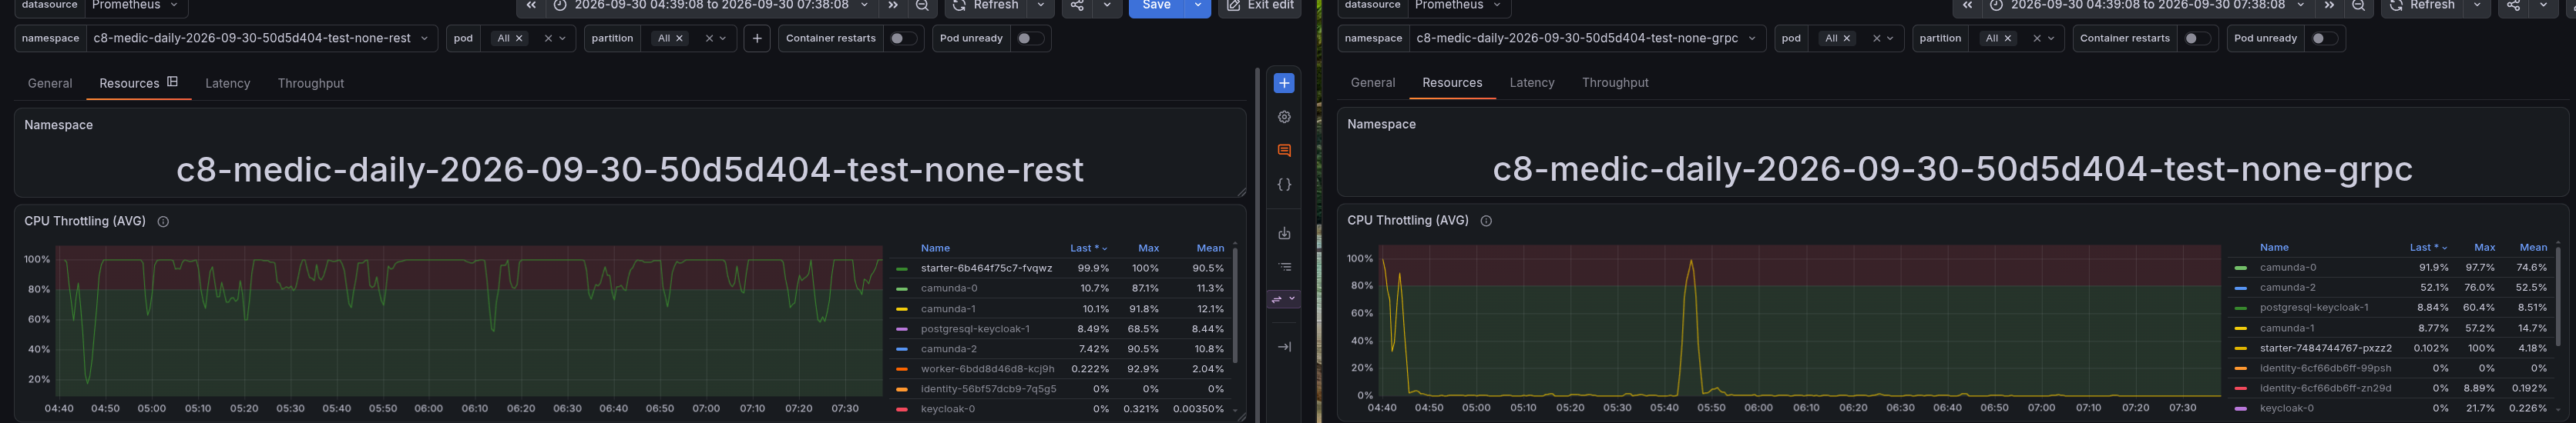Click the blue Save button

pos(1157,6)
